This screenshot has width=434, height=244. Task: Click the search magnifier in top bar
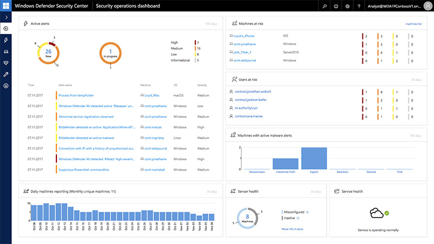324,6
